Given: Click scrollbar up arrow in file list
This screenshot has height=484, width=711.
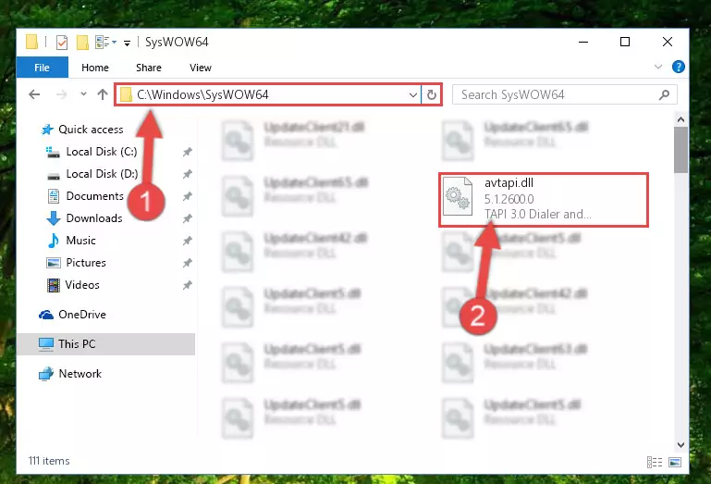Looking at the screenshot, I should coord(680,120).
